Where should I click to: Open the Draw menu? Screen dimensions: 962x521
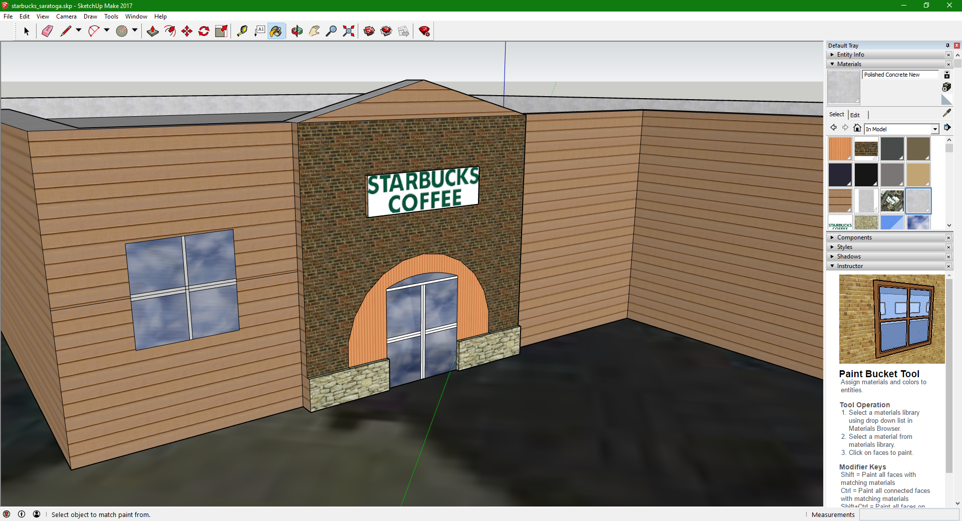[x=90, y=17]
